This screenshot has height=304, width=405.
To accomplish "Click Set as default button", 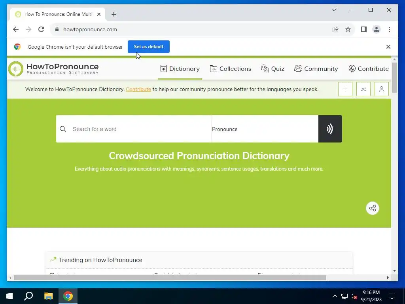I will point(149,47).
